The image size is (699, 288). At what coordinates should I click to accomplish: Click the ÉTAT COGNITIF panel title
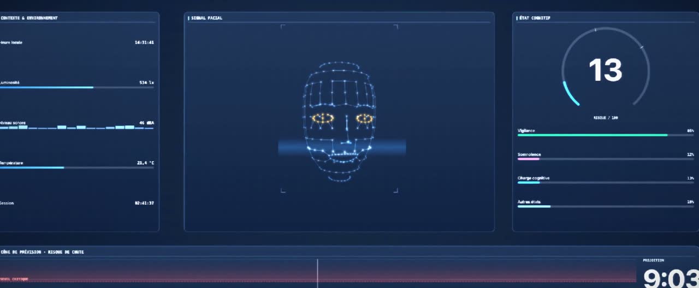pos(534,18)
